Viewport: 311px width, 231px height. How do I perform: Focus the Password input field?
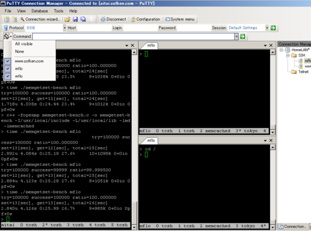(x=193, y=28)
